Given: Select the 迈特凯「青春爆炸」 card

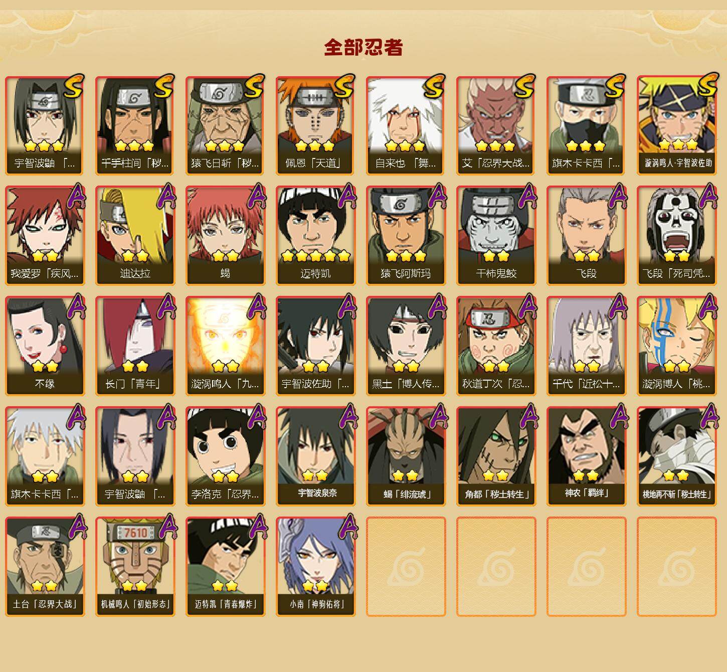Looking at the screenshot, I should click(225, 567).
